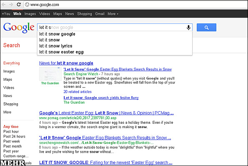This screenshot has width=248, height=166.
Task: Limit results to Past month
Action: tap(13, 146)
